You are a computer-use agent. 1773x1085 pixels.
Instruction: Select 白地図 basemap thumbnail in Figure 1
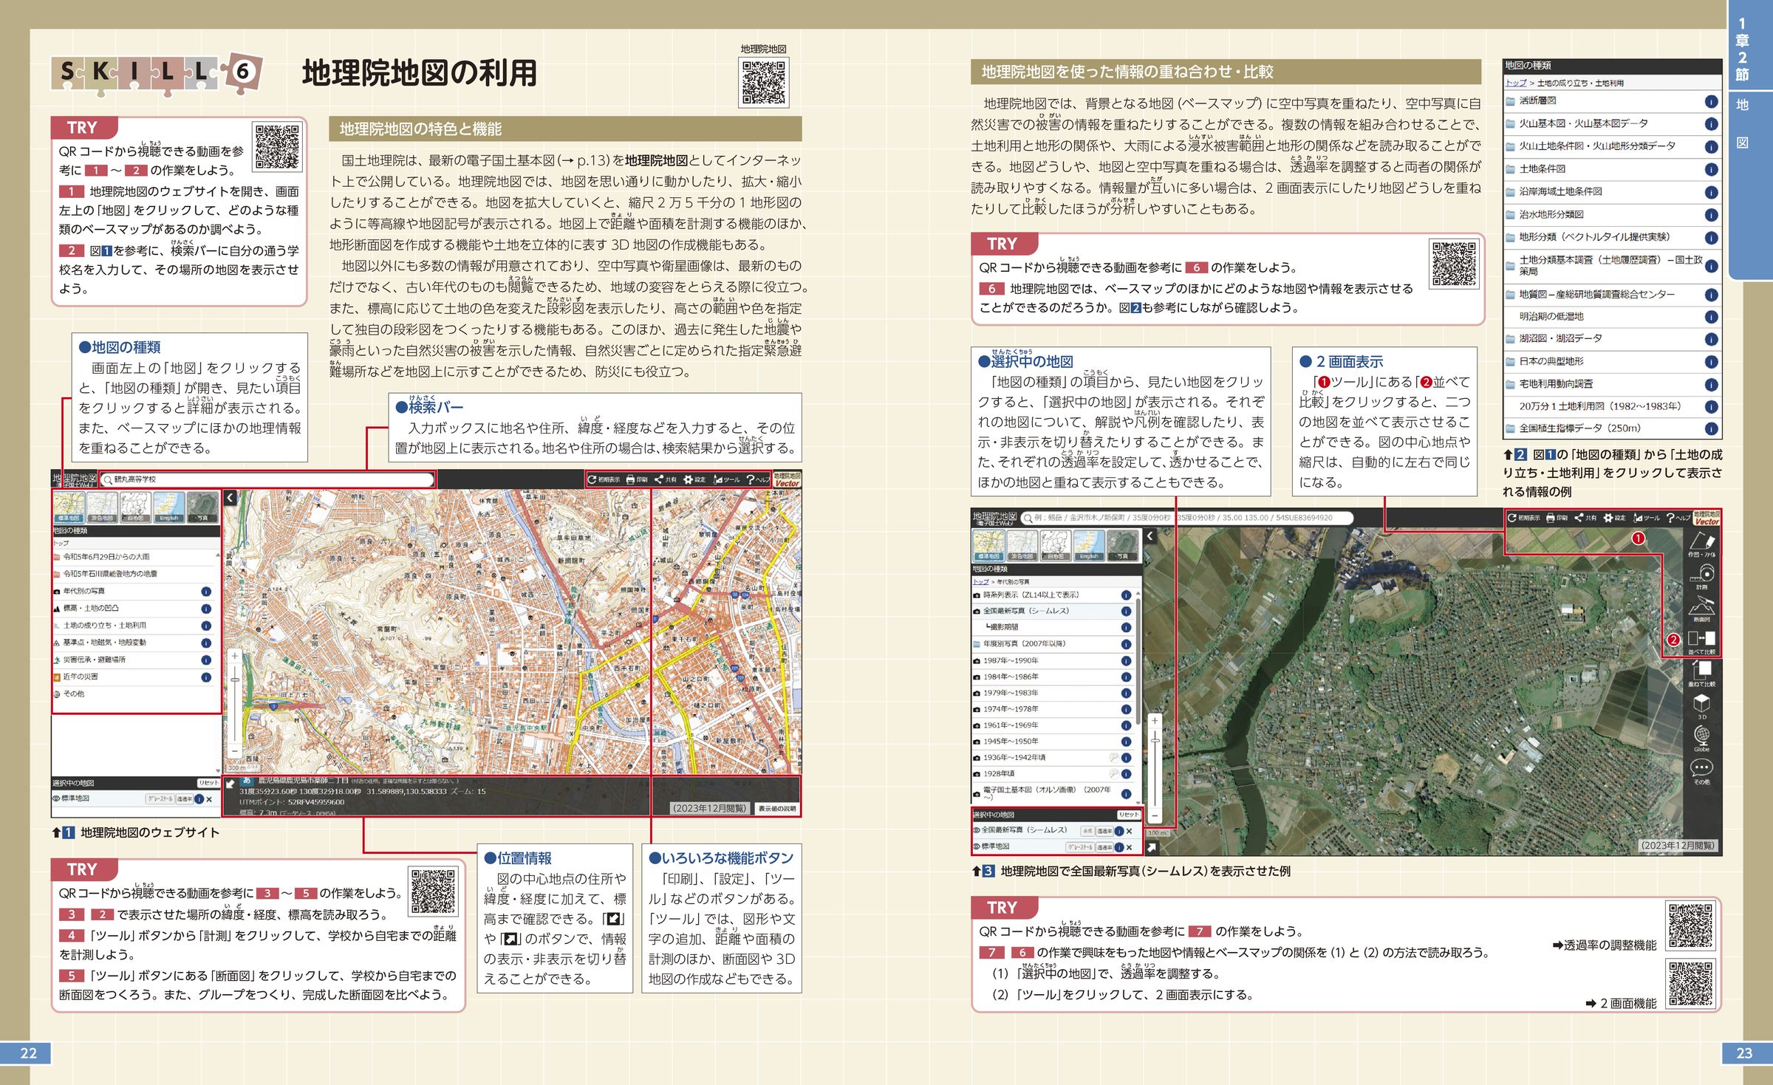pos(135,507)
